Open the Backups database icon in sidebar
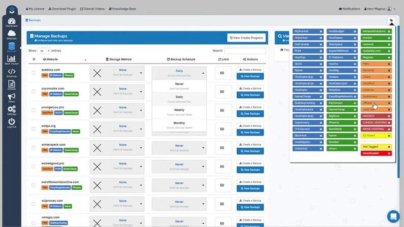The height and width of the screenshot is (227, 404). [11, 47]
